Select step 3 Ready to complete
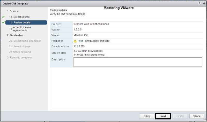The height and width of the screenshot is (122, 207). pyautogui.click(x=19, y=57)
